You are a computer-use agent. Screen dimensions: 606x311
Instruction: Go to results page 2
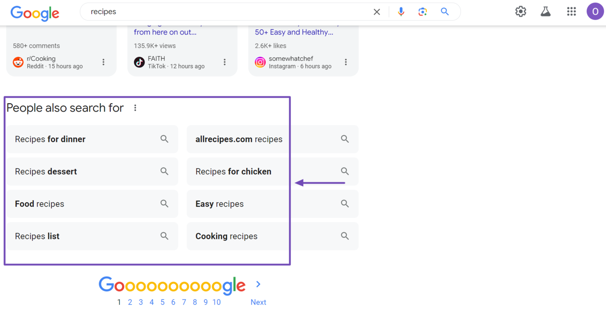[130, 302]
